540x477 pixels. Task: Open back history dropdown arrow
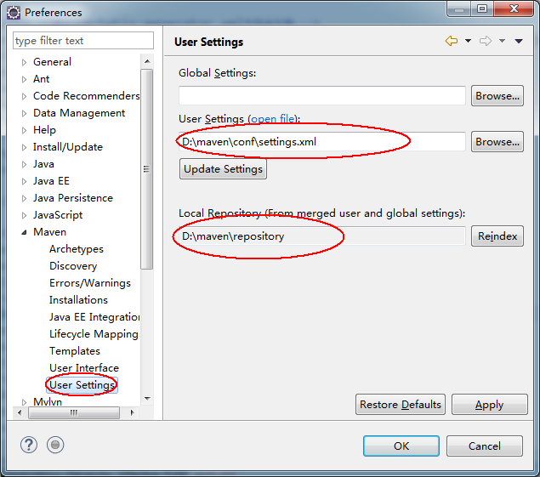[x=468, y=42]
